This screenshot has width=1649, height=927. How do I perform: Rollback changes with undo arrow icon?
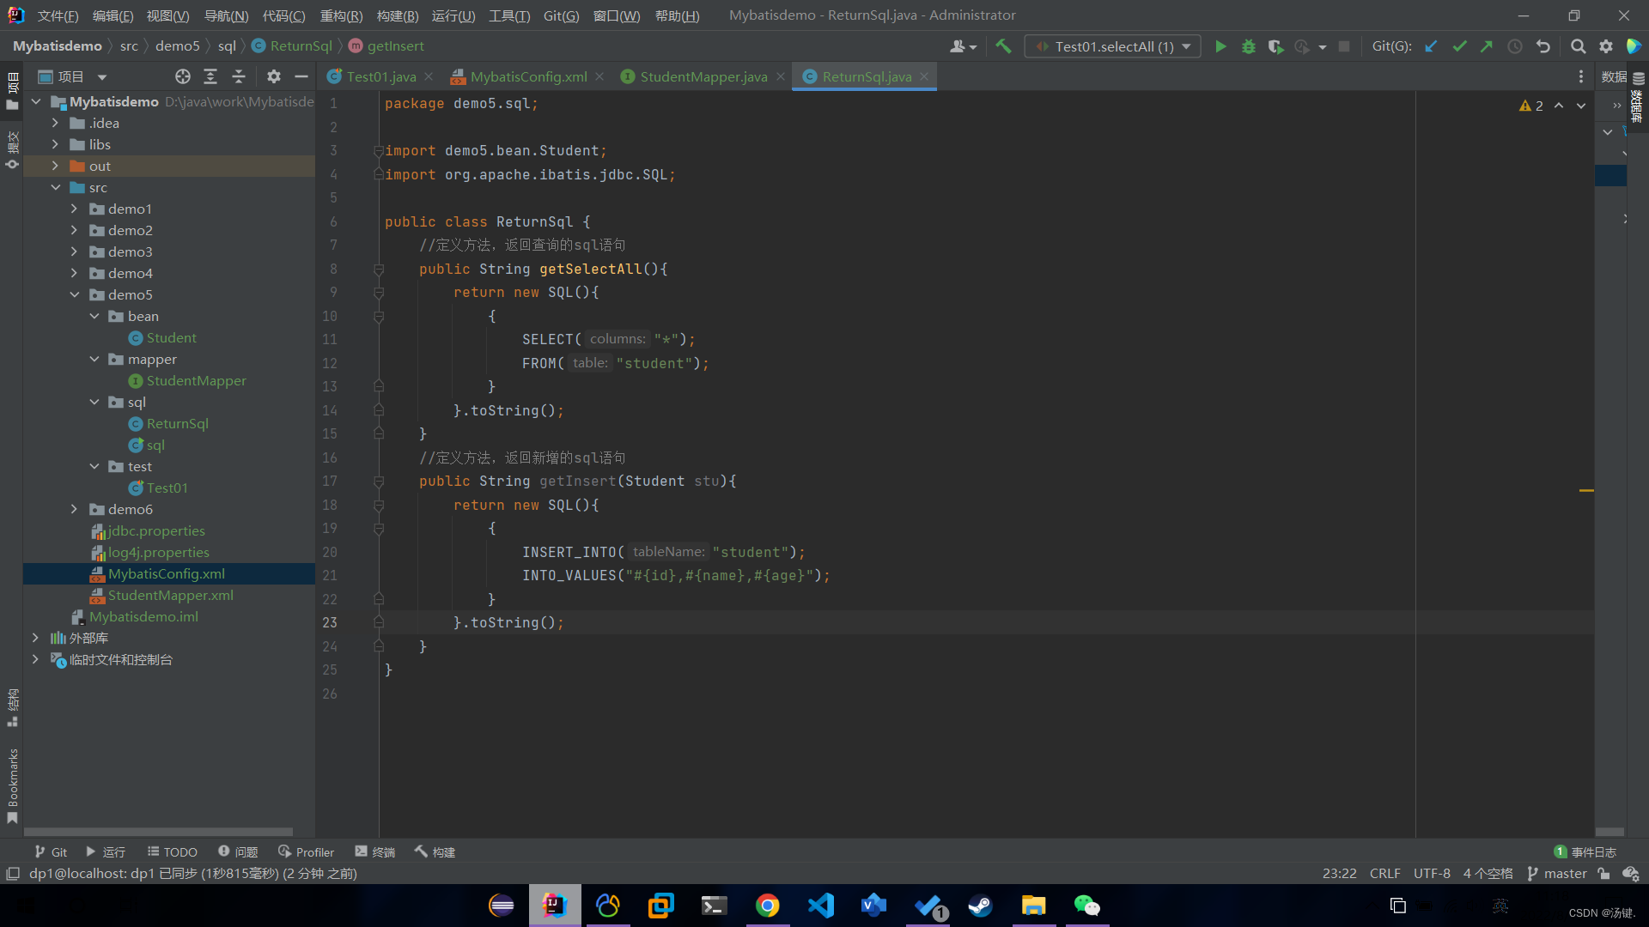1543,46
